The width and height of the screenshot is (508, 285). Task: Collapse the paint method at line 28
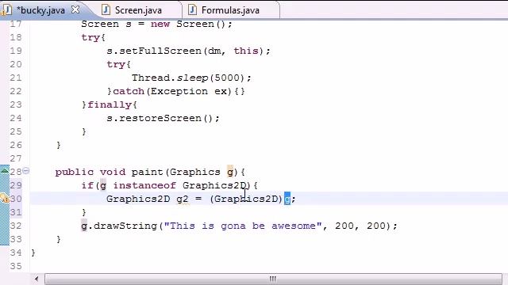(26, 171)
